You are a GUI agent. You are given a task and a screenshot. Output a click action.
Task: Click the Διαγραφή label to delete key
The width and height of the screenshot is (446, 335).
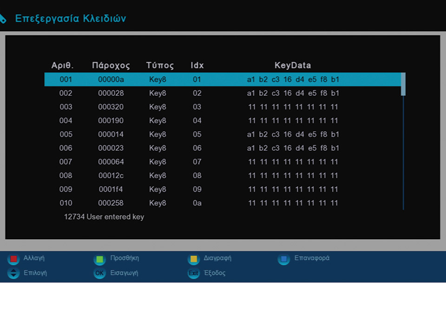tap(217, 258)
